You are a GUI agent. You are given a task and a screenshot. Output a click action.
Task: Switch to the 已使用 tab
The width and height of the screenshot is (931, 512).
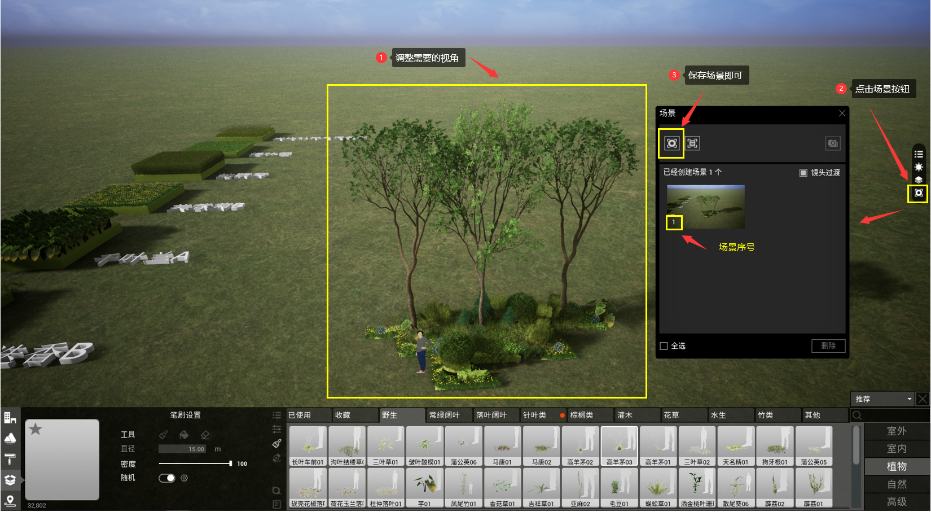(x=309, y=415)
